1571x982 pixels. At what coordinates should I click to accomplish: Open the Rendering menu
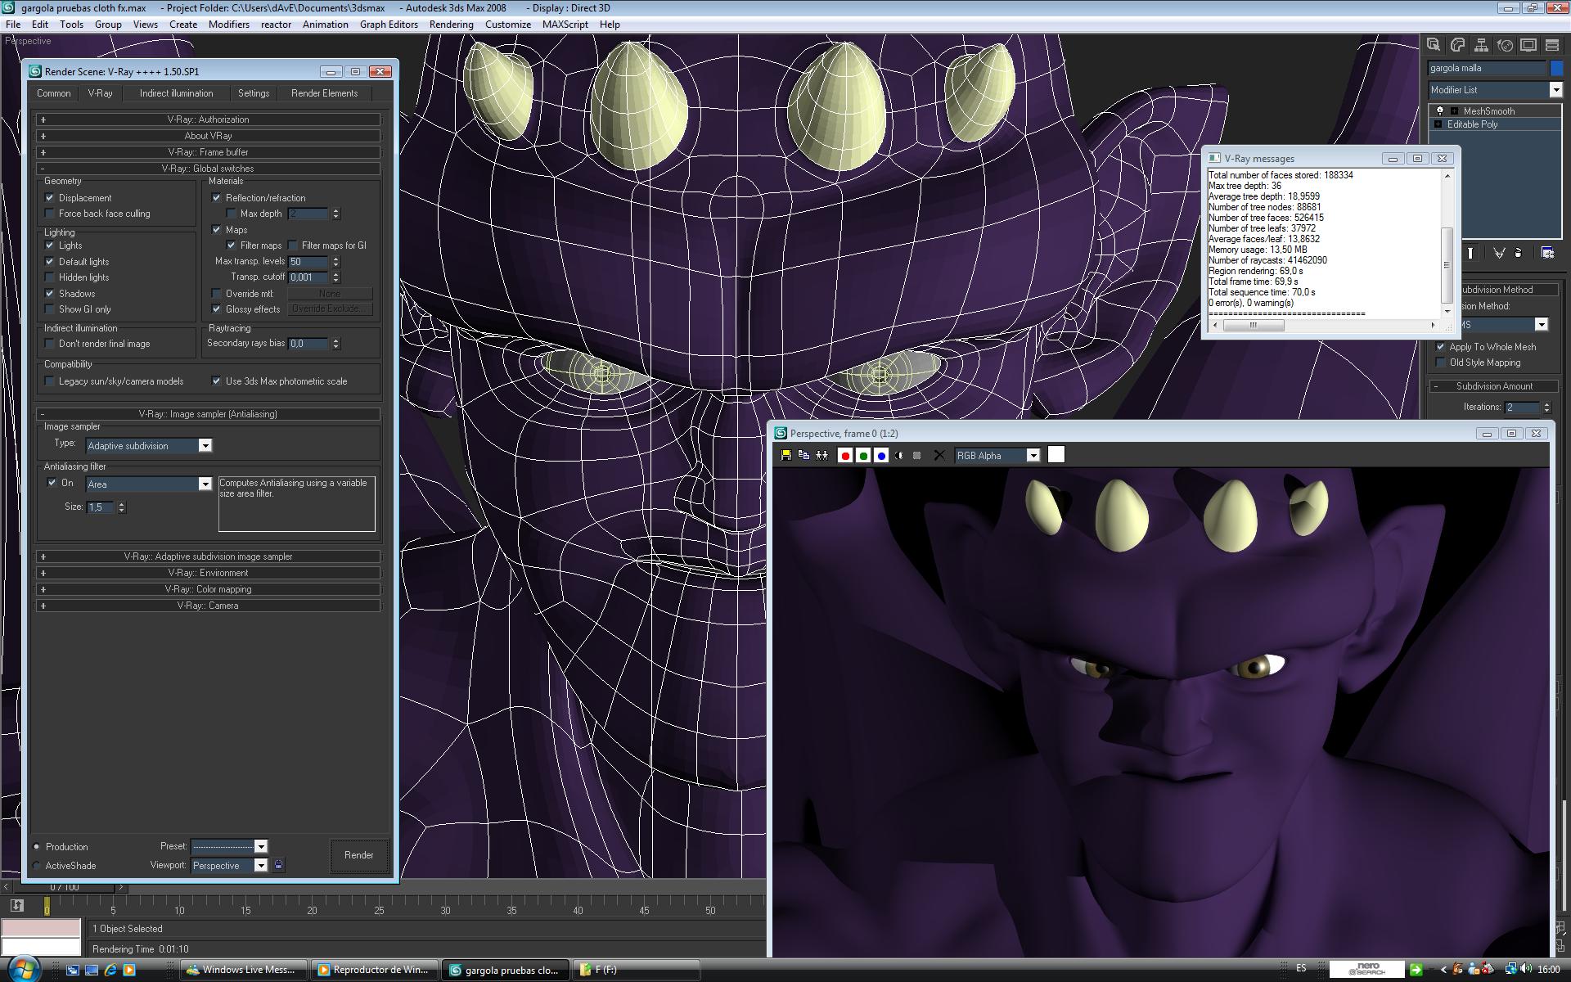(x=451, y=25)
